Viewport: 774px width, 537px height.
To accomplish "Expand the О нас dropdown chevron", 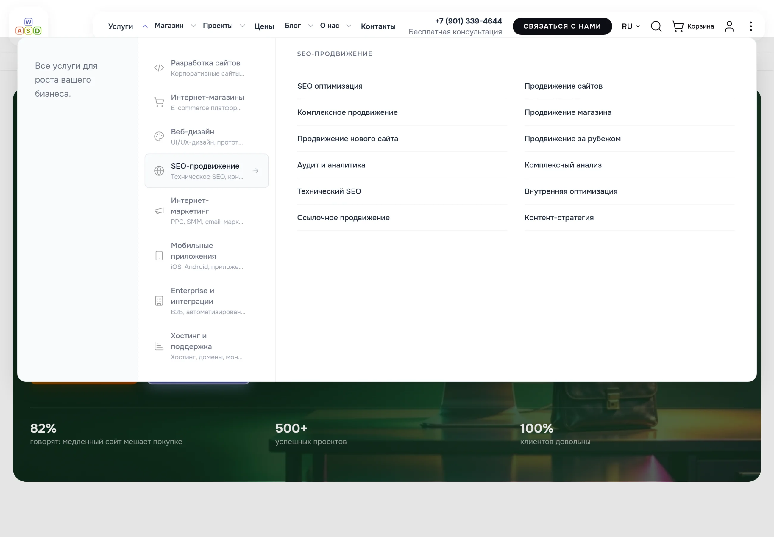I will tap(349, 26).
